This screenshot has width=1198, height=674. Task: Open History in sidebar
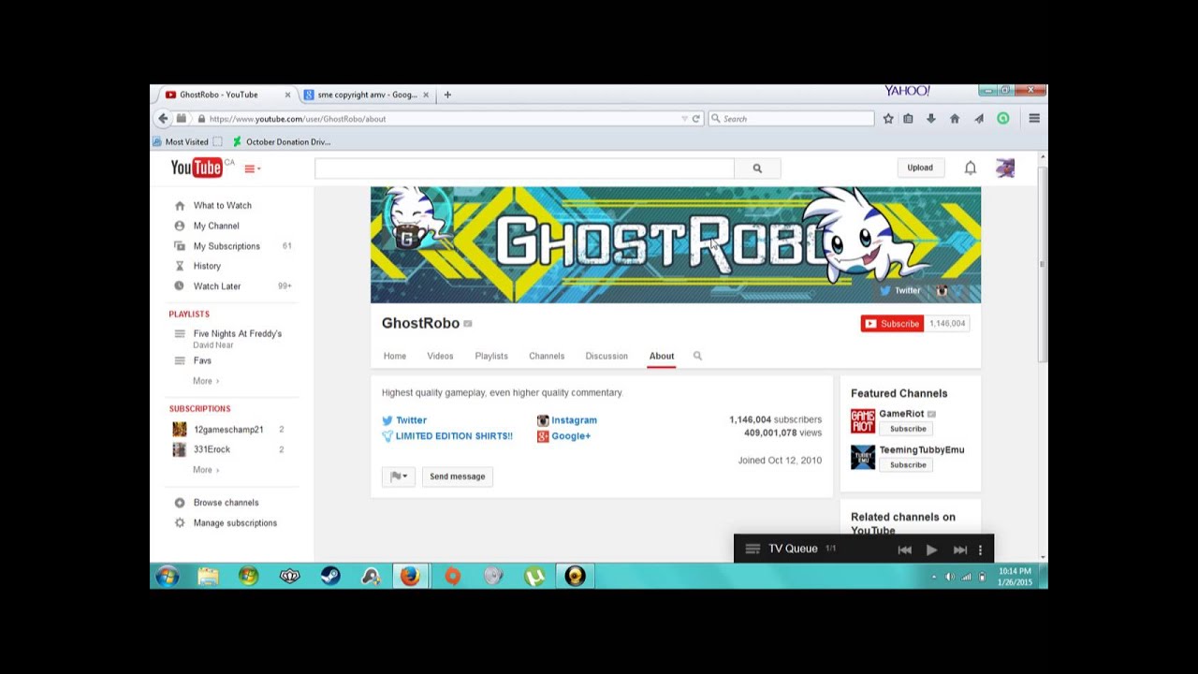click(207, 266)
